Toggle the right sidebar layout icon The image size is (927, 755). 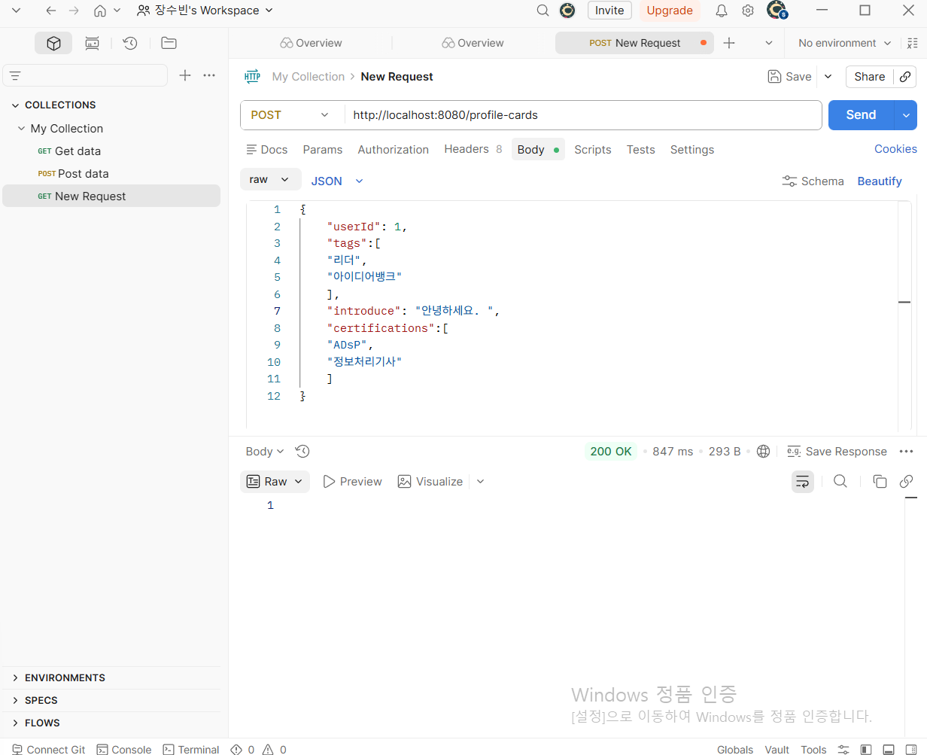pyautogui.click(x=911, y=750)
